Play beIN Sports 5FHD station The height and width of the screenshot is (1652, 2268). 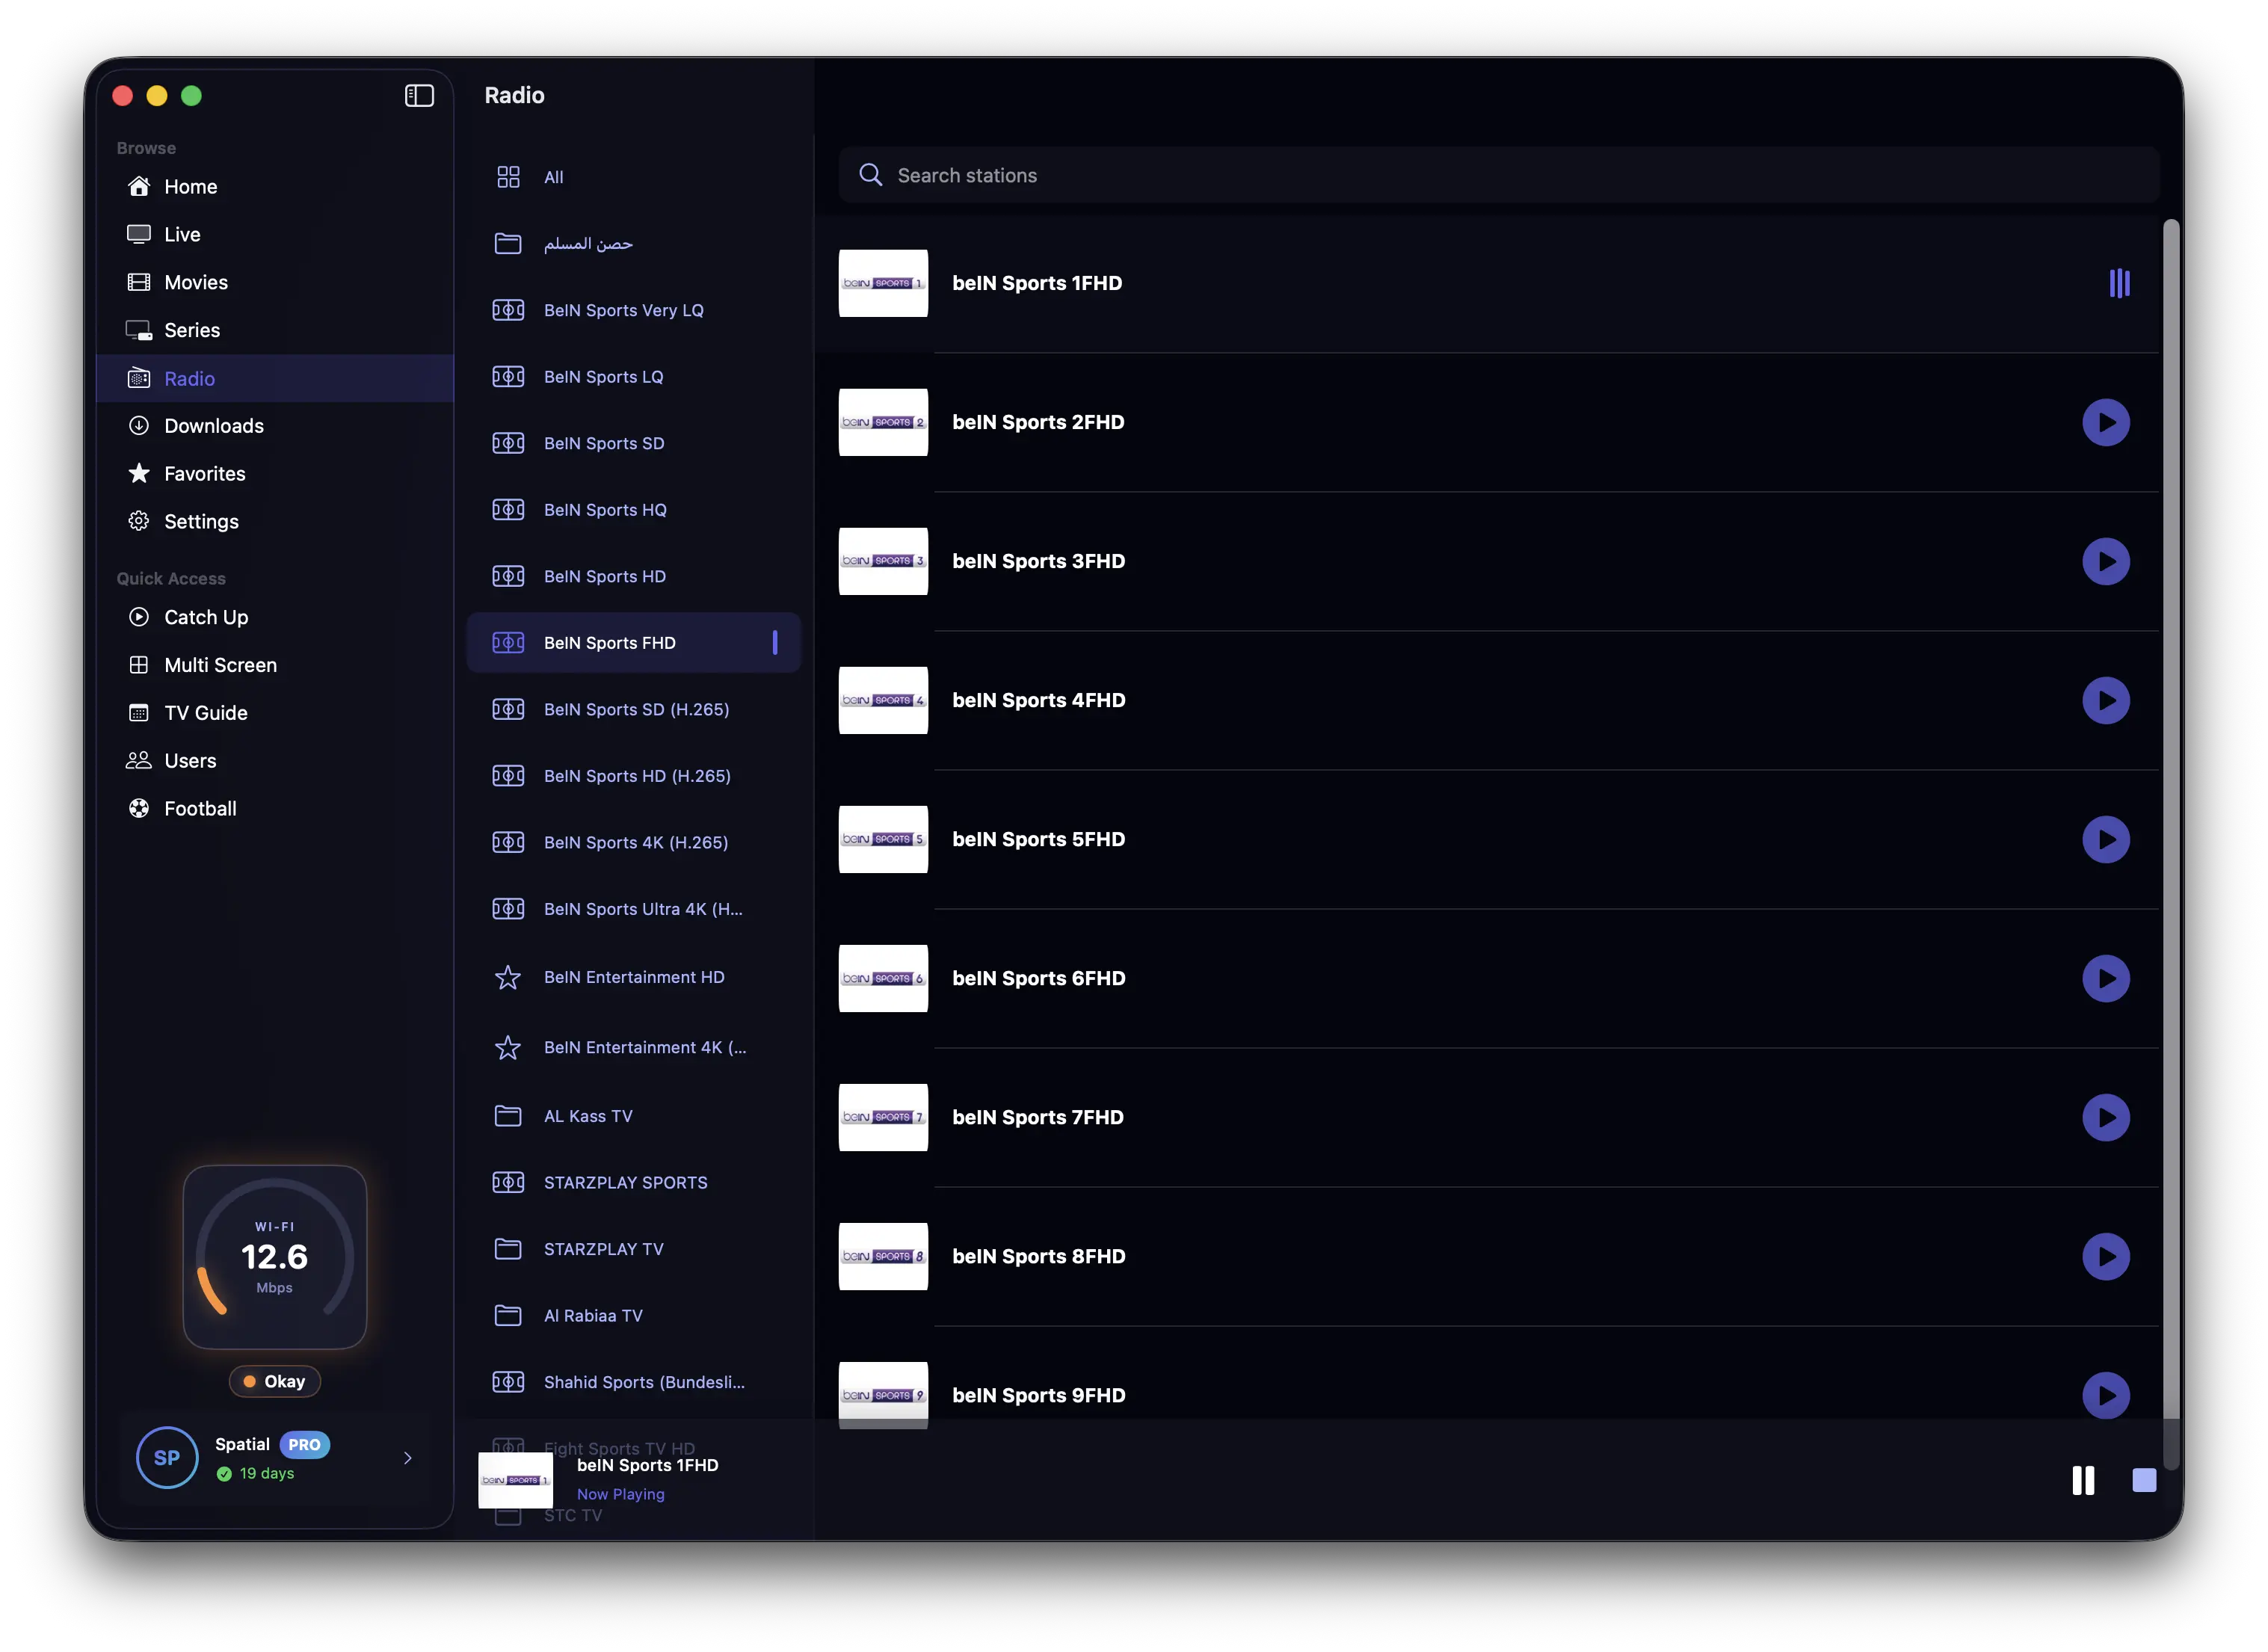pos(2106,839)
